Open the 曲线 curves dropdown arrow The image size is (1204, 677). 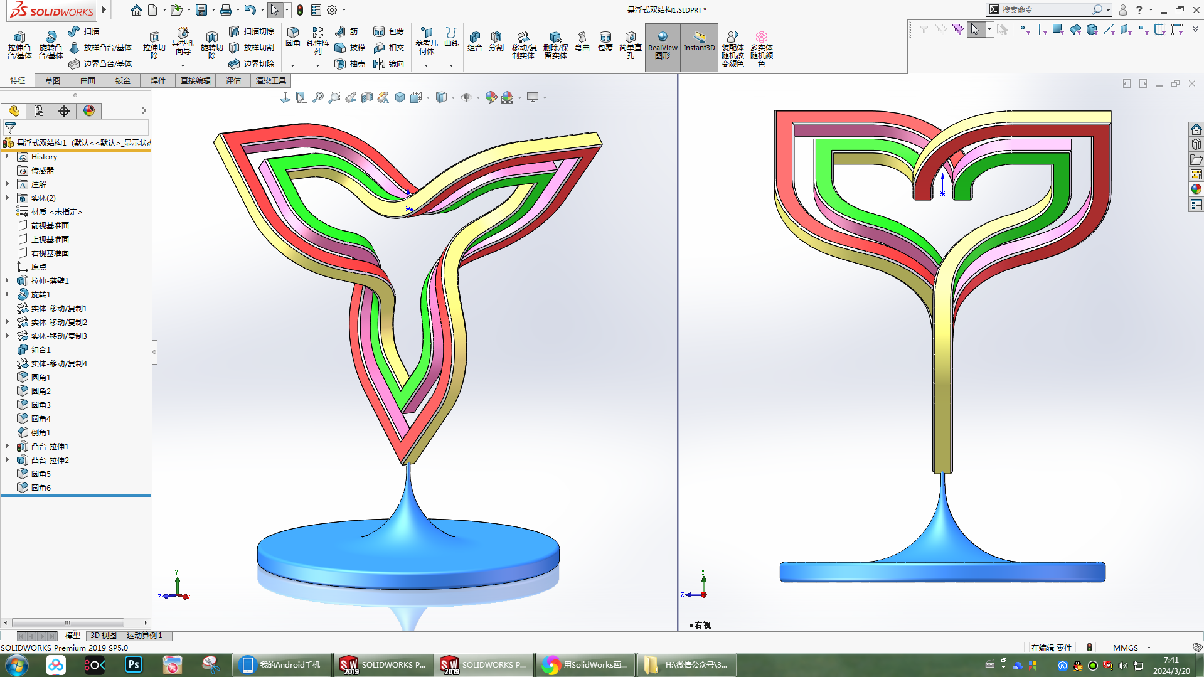(x=451, y=65)
